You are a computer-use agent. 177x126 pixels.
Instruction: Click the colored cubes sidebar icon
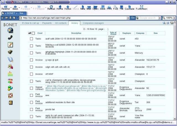(x=10, y=88)
